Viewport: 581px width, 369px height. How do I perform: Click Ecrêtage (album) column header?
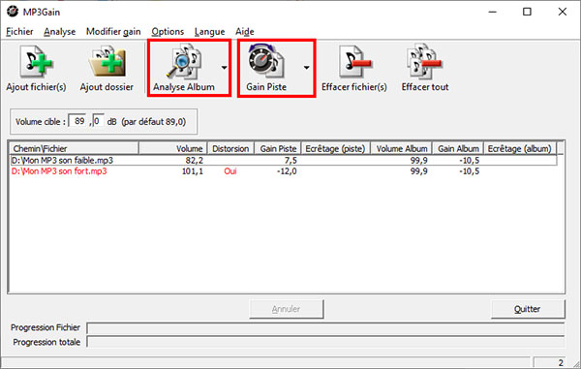tap(520, 148)
